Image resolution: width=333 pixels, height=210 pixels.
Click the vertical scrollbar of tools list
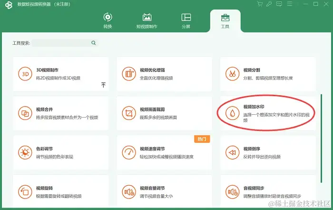321,138
